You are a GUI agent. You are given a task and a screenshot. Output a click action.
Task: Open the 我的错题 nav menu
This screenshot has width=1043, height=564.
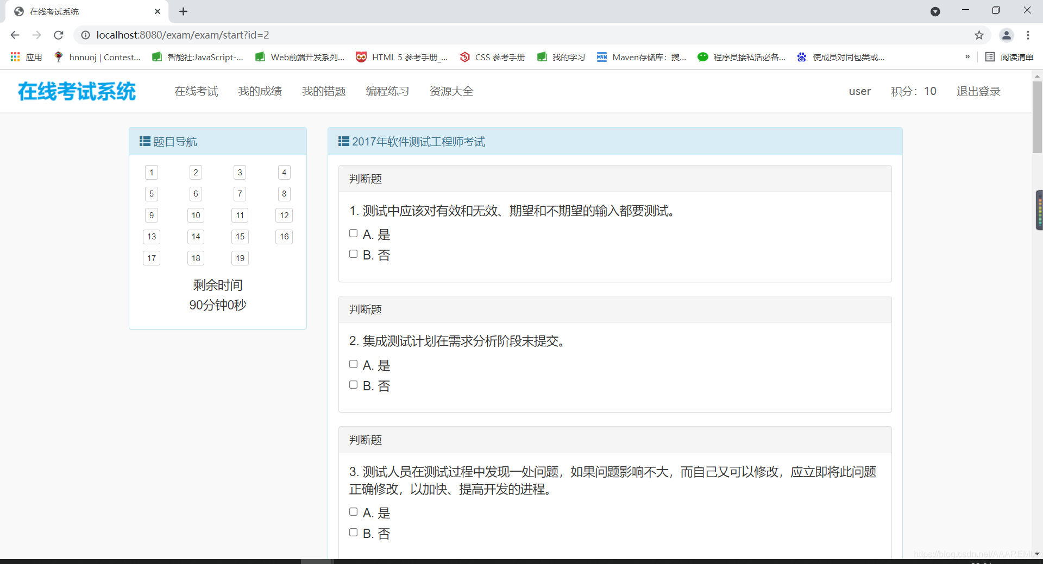(x=324, y=91)
